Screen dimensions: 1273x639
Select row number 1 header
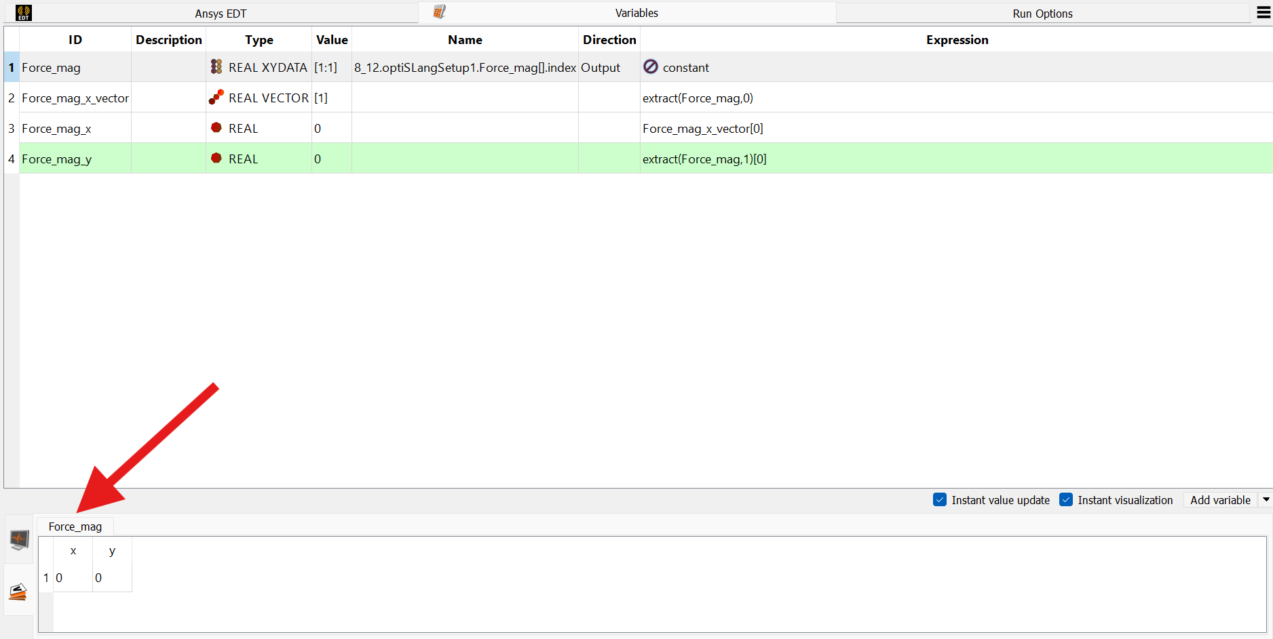point(12,68)
